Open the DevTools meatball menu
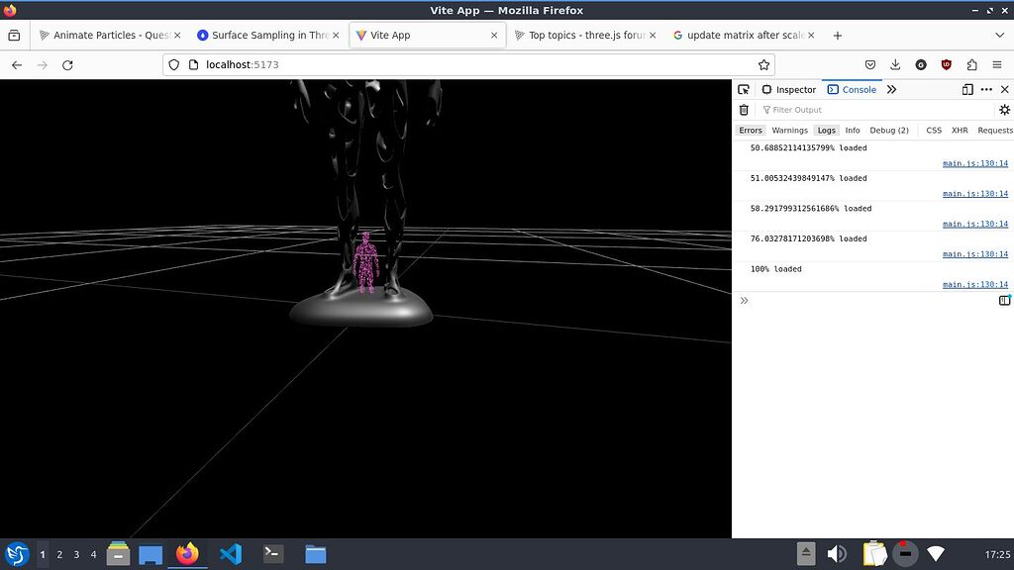 point(986,89)
